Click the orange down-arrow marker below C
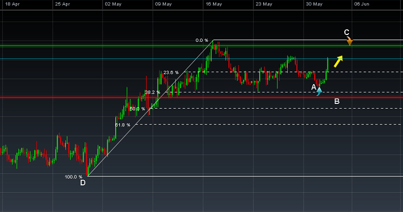The width and height of the screenshot is (403, 212). pos(349,41)
